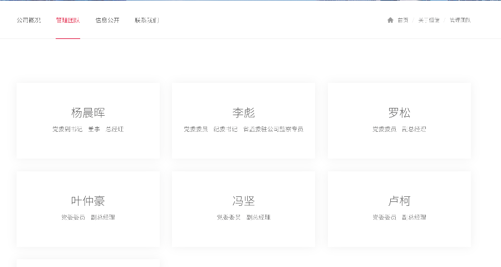
Task: Select the job title line under 叶仲豪
Action: coord(88,217)
